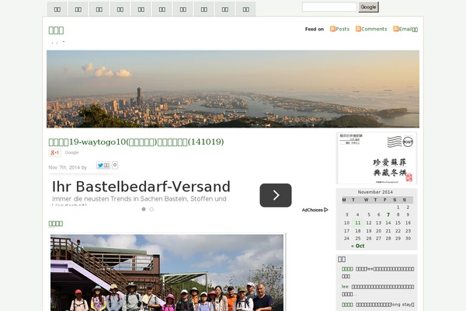
Task: Click the 'Feed on' label
Action: pyautogui.click(x=315, y=30)
